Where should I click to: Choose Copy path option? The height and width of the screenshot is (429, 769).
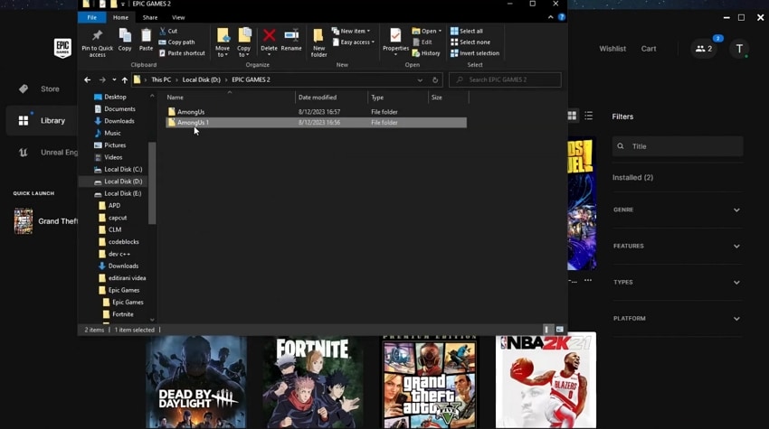[x=176, y=42]
